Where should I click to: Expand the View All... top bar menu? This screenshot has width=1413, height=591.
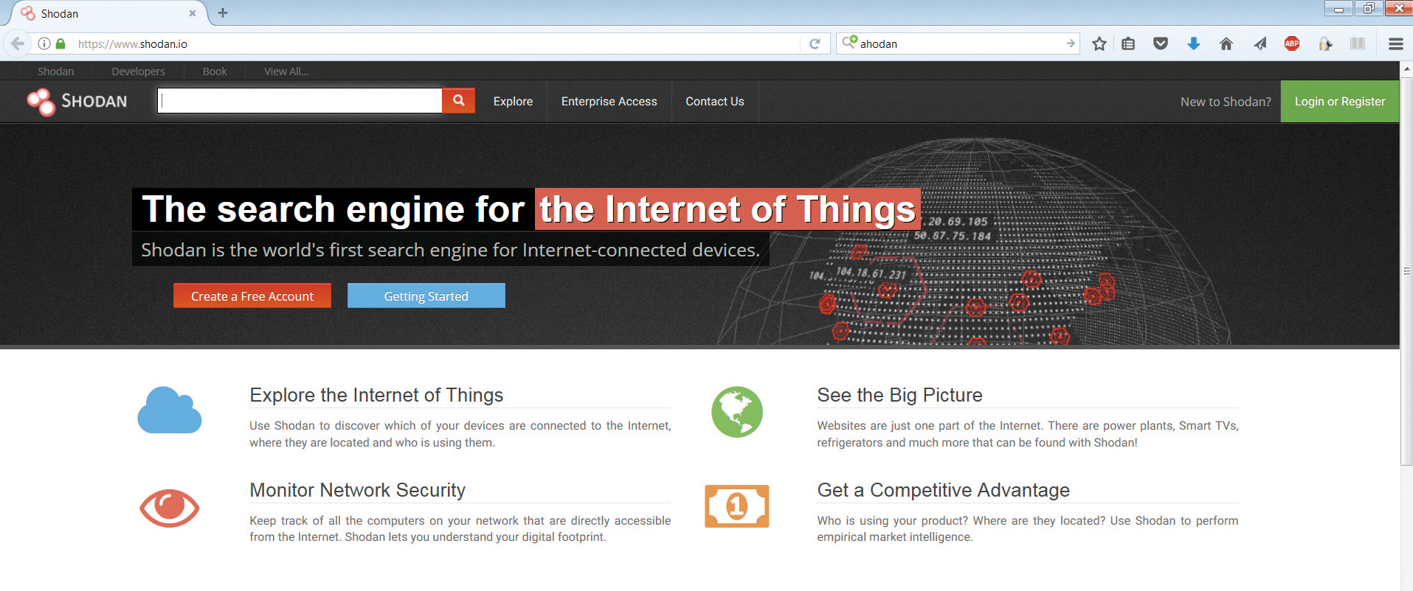coord(286,71)
